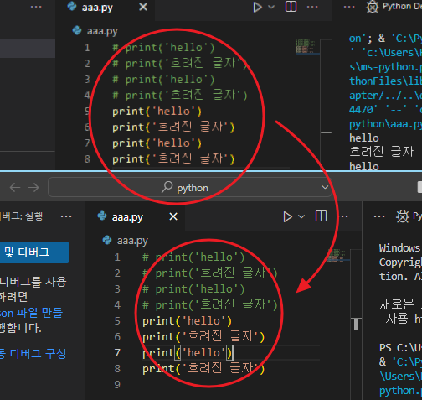Screen dimensions: 422x400
Task: Click line number 9 in lower editor
Action: [x=117, y=385]
